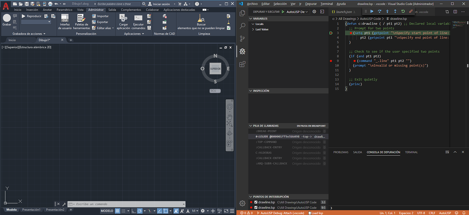Image resolution: width=469 pixels, height=215 pixels.
Task: Click Reproducir play button in action recorder
Action: (x=31, y=16)
